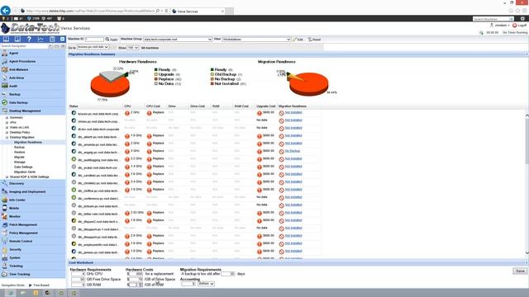Open the Ticketing module
Screen dimensions: 529x297
(33, 266)
